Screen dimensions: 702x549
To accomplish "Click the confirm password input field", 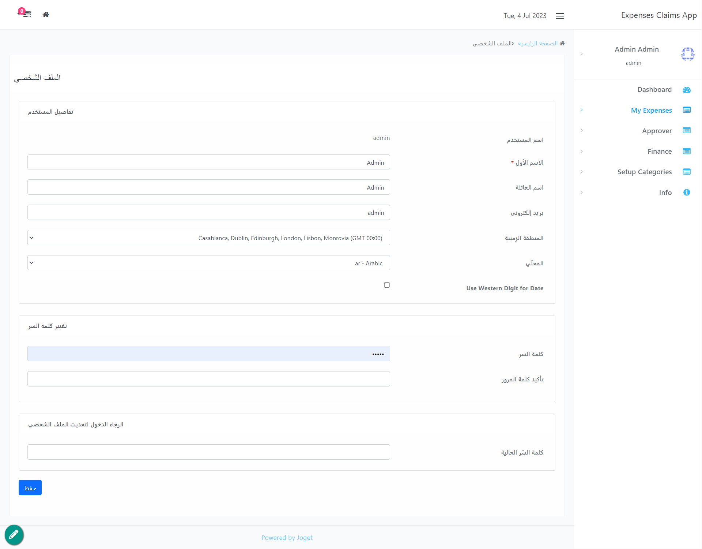I will tap(208, 379).
